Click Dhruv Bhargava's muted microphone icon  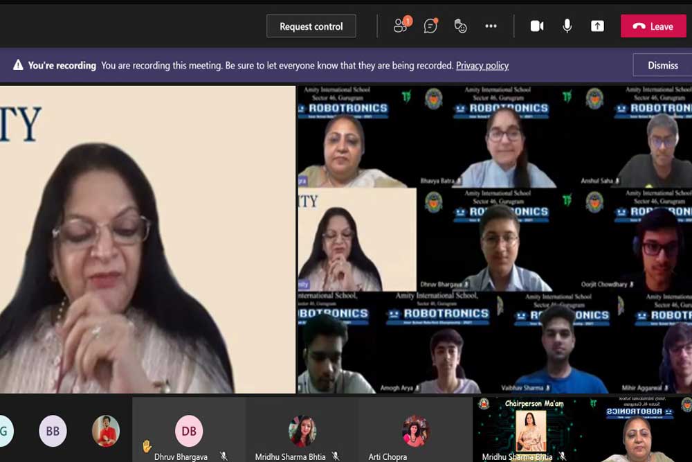click(224, 456)
